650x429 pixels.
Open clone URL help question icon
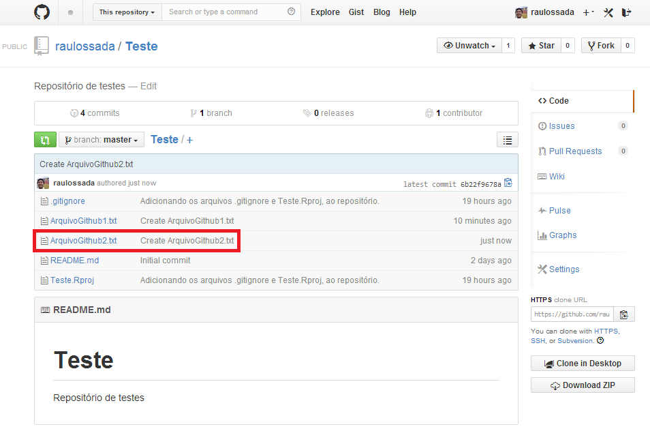coord(600,340)
